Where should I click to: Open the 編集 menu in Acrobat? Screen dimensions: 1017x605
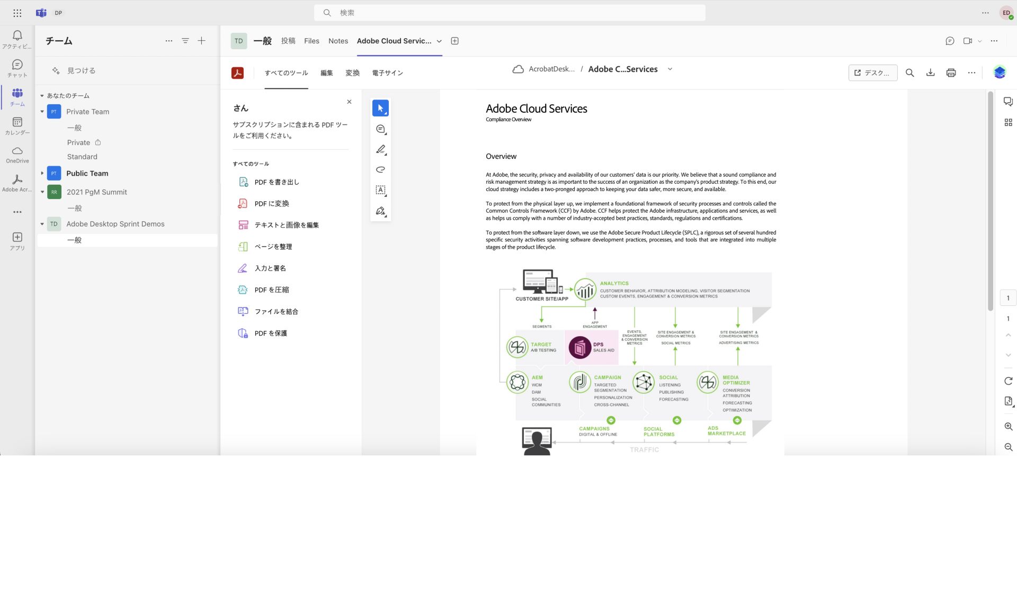coord(327,73)
